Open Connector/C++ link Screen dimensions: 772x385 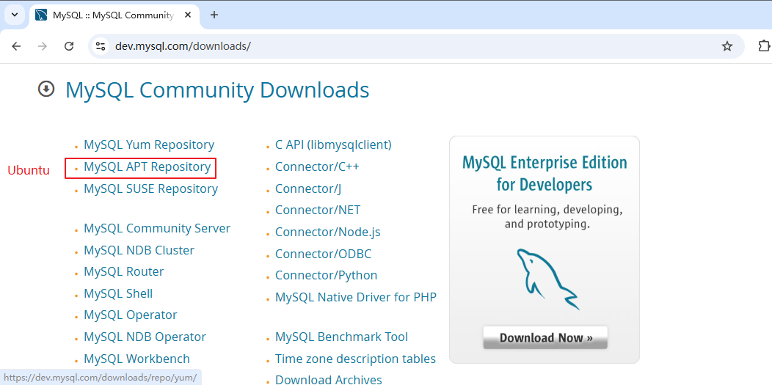pyautogui.click(x=317, y=166)
